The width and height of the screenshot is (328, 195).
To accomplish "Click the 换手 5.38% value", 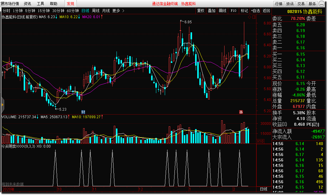I will coord(299,113).
